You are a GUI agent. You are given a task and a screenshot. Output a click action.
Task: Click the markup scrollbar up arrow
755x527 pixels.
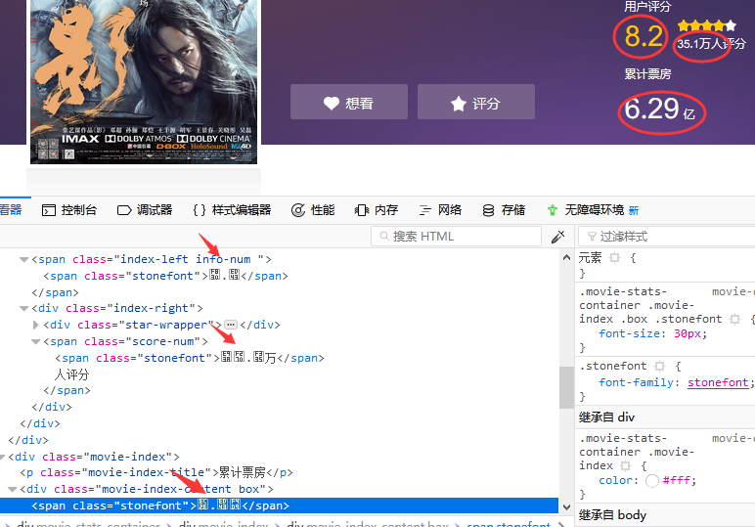566,257
